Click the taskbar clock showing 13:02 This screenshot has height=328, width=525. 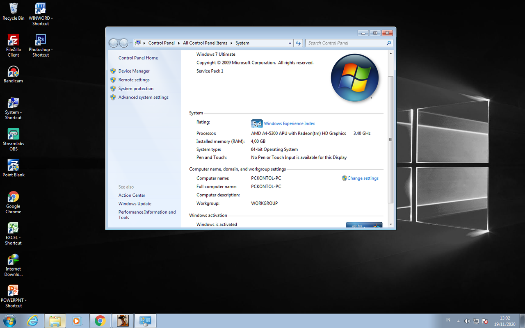coord(505,321)
